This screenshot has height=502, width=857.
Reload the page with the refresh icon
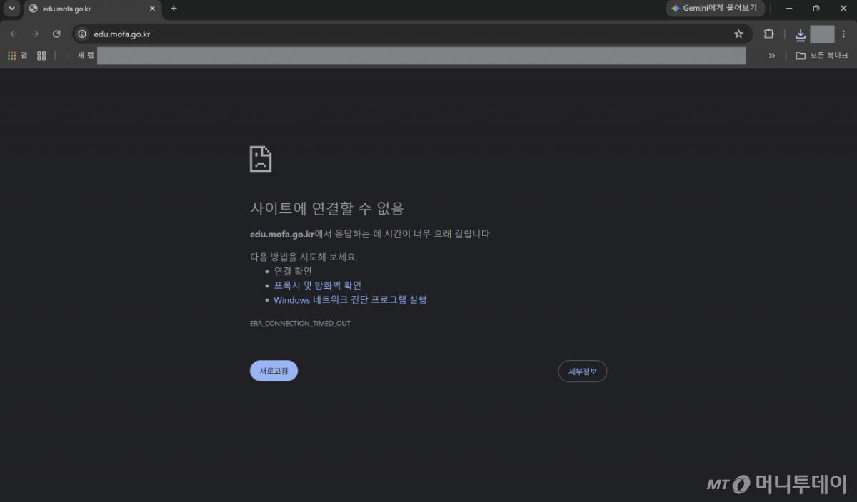pyautogui.click(x=56, y=34)
